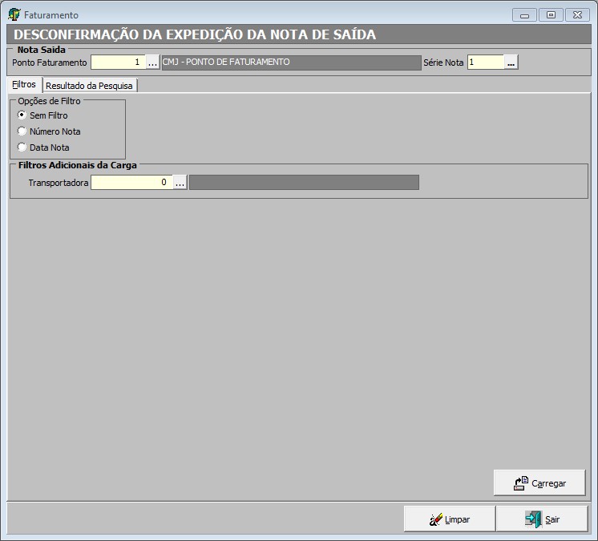The width and height of the screenshot is (598, 541).
Task: Click the Faturamento application icon in title bar
Action: click(x=14, y=14)
